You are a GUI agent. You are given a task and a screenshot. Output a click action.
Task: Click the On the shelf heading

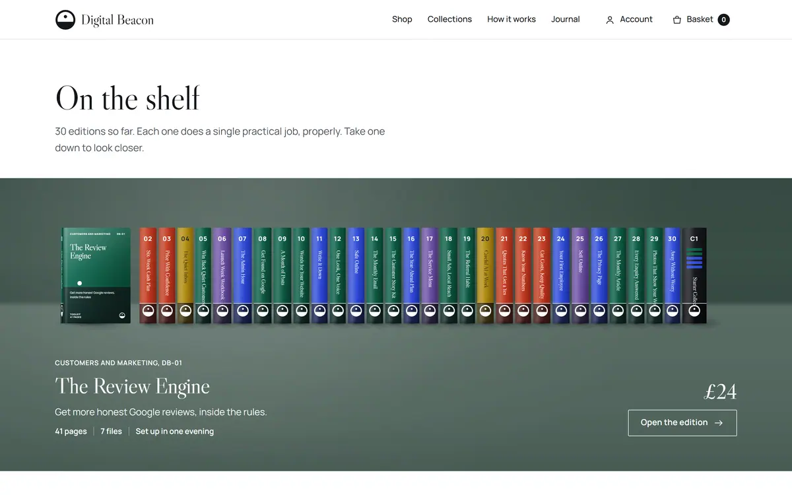(x=127, y=98)
